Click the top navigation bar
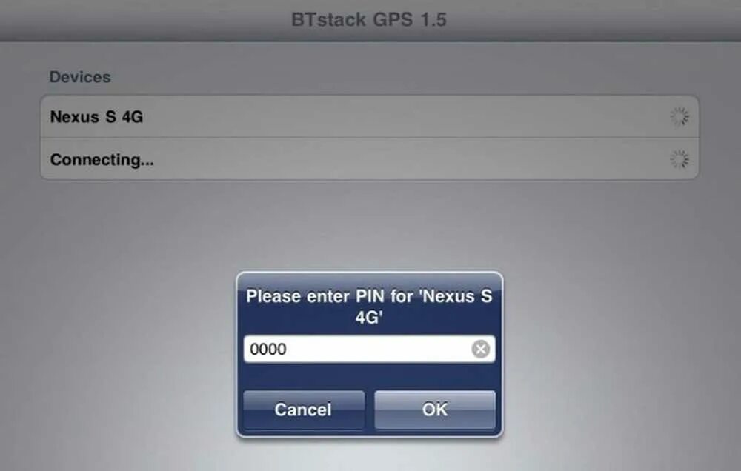 click(370, 20)
